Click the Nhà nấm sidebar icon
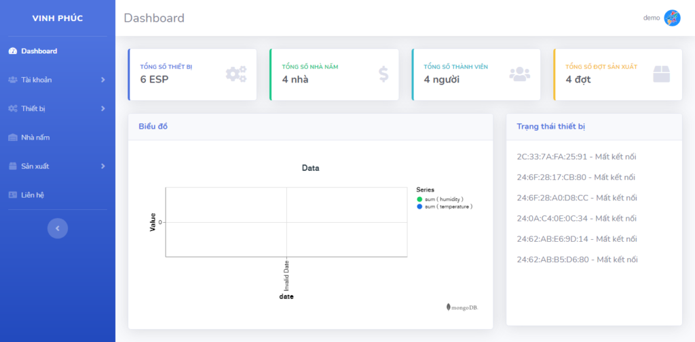 [x=13, y=137]
